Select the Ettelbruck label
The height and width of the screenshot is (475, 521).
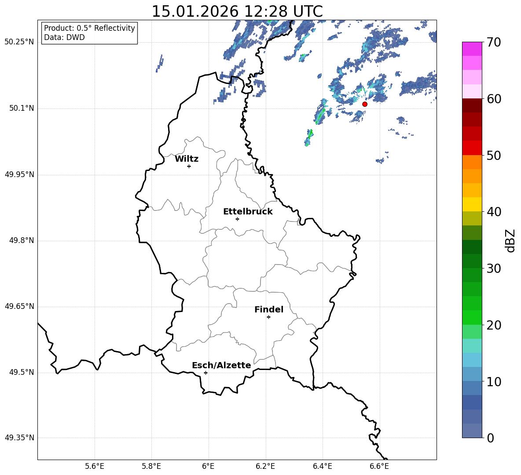[x=248, y=212]
